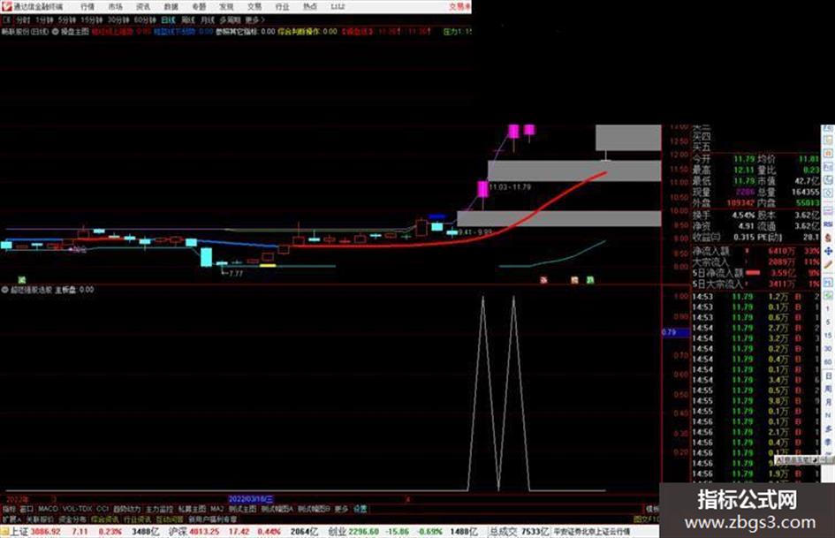
Task: Open the 关联报价 tab
Action: pos(40,519)
